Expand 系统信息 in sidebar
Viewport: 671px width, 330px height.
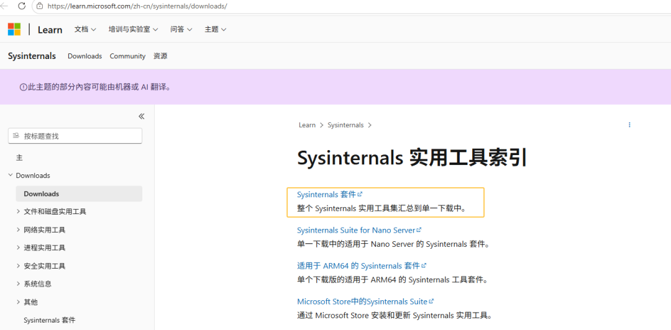tap(19, 284)
